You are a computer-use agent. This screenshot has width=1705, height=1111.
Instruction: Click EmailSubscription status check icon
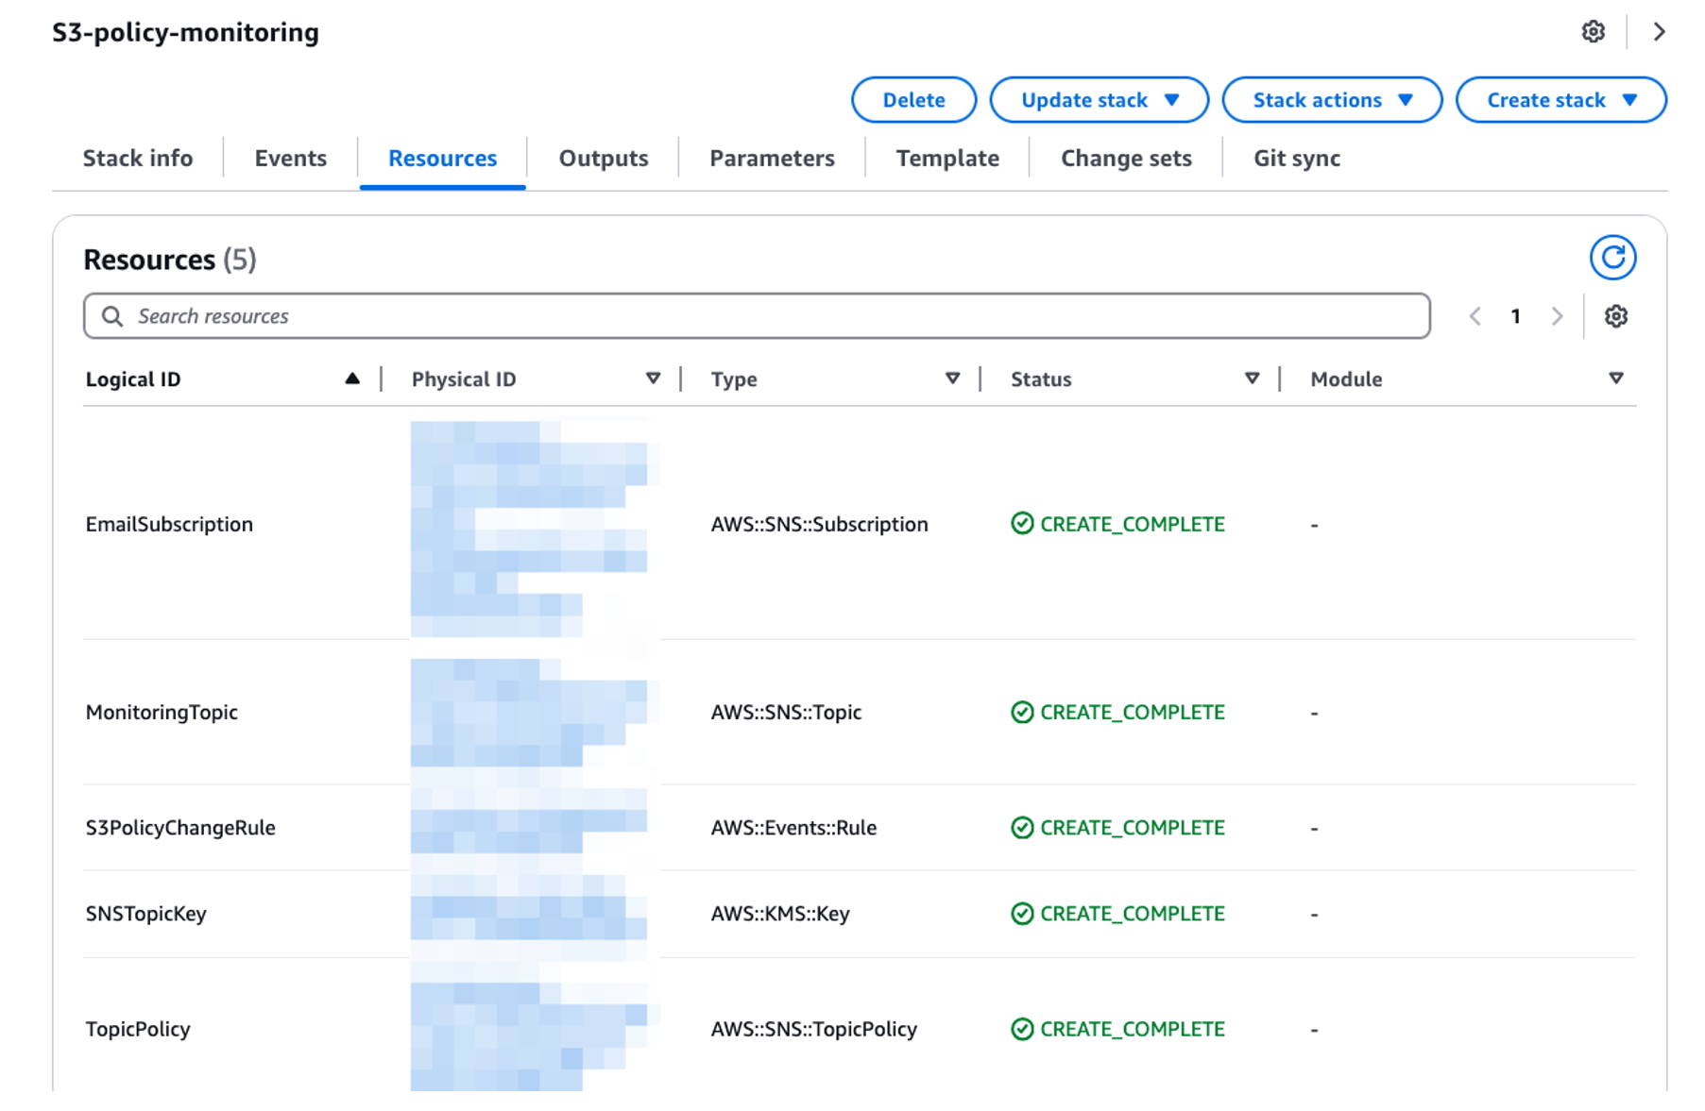1022,524
